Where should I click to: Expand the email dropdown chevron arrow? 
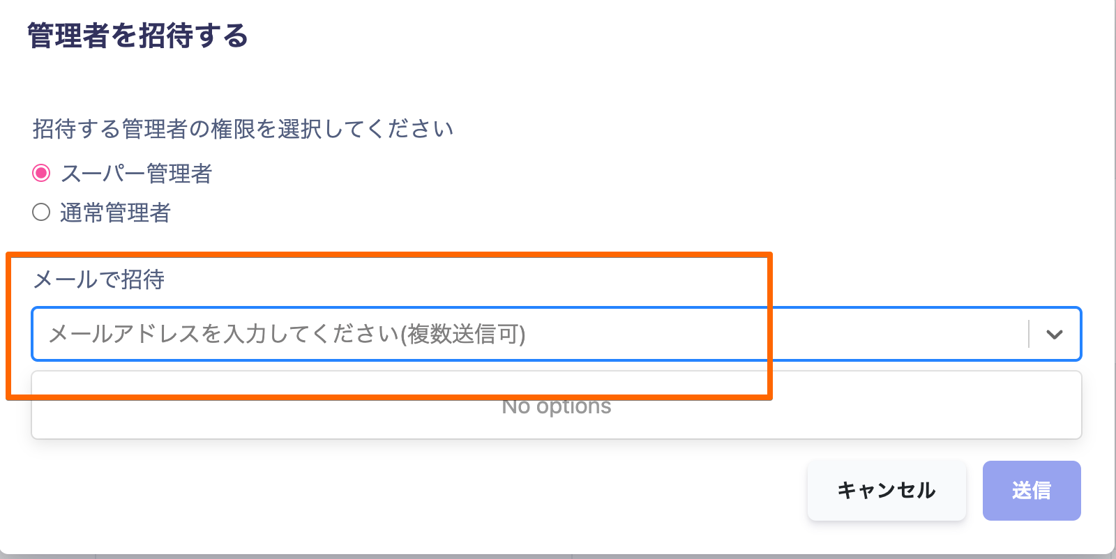[x=1055, y=335]
